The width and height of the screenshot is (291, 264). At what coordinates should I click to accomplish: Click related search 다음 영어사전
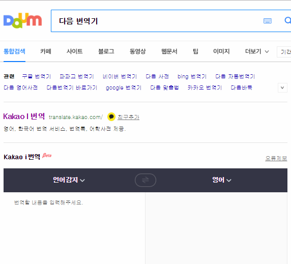[x=20, y=87]
